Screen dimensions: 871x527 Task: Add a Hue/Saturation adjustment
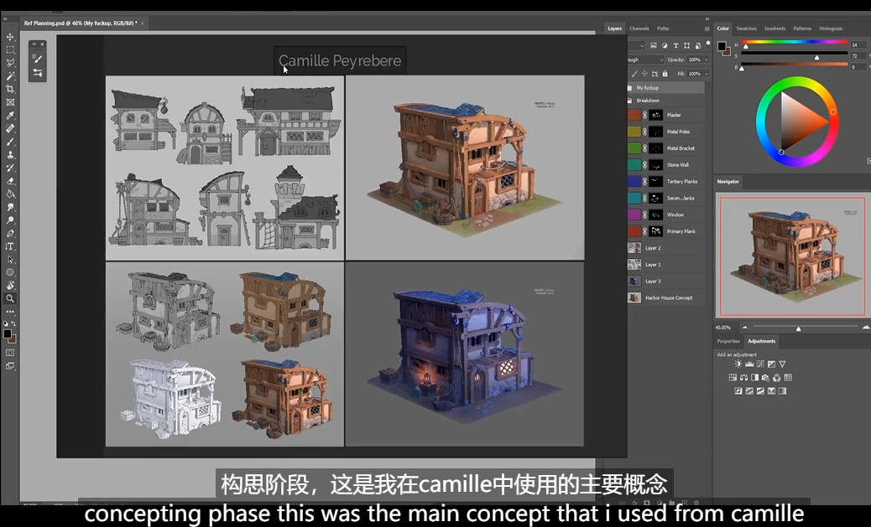[x=733, y=377]
